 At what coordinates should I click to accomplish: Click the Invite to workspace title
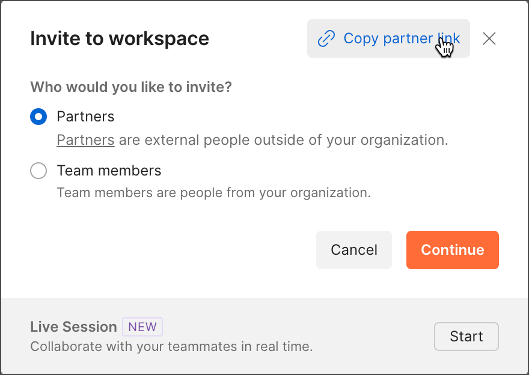click(x=119, y=38)
